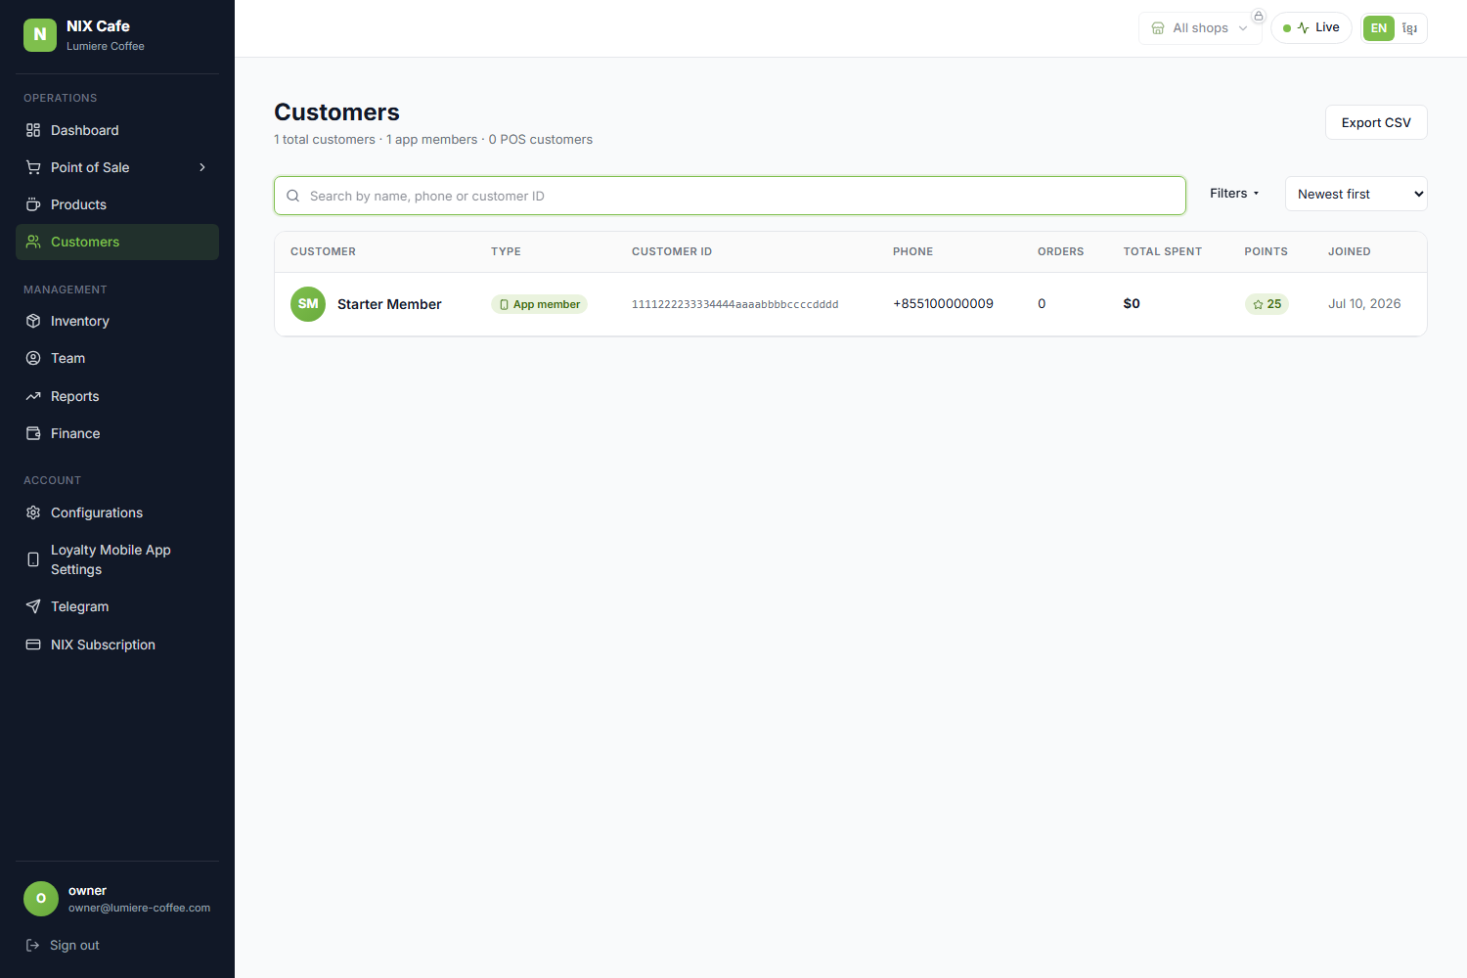The image size is (1467, 978).
Task: Expand the Point of Sale submenu chevron
Action: click(202, 167)
